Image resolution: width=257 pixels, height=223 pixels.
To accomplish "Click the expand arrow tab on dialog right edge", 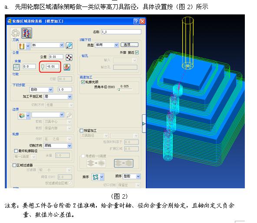I will 144,124.
